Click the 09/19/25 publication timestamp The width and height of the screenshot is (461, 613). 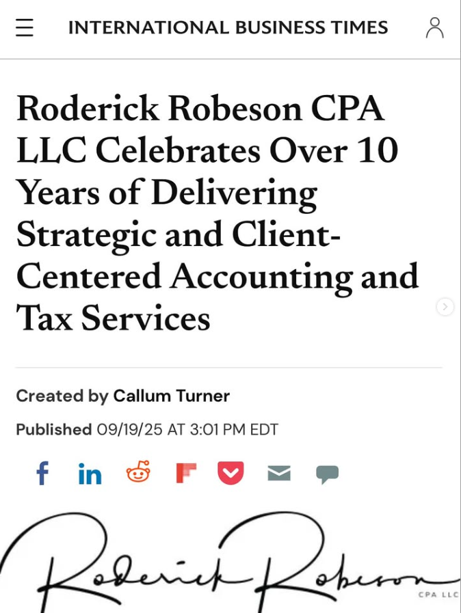[x=187, y=429]
